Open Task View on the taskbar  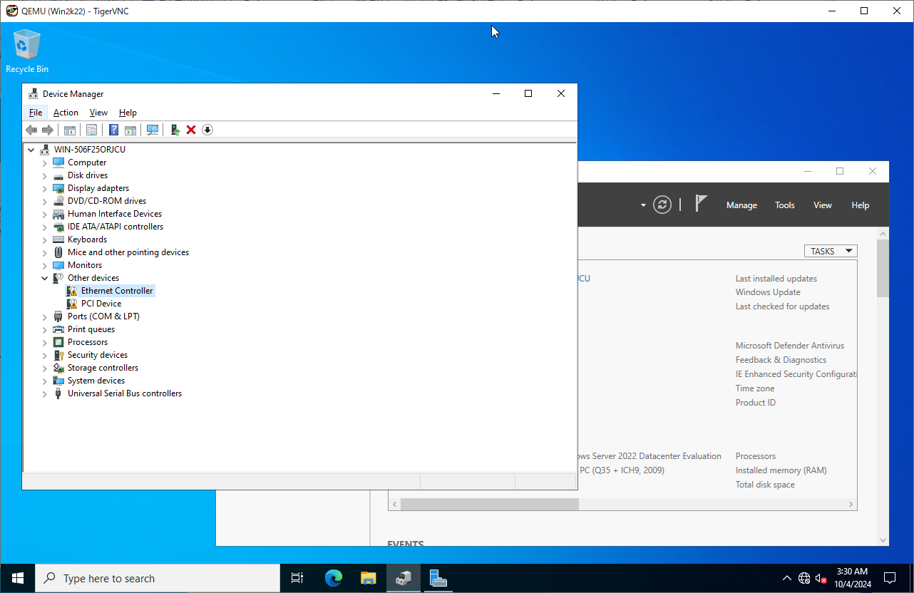(298, 578)
